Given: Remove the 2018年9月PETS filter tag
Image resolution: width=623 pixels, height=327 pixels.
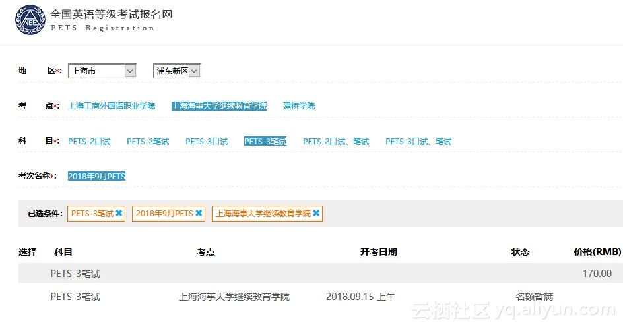Looking at the screenshot, I should (199, 213).
